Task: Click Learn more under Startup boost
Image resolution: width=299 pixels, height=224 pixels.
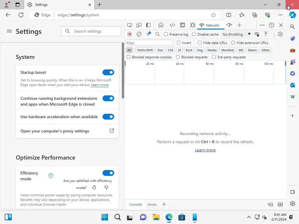Action: [x=100, y=85]
